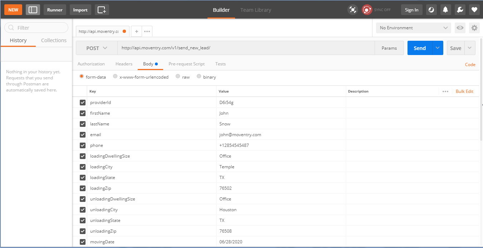Open the Runner in the top toolbar
The width and height of the screenshot is (483, 248).
point(54,10)
